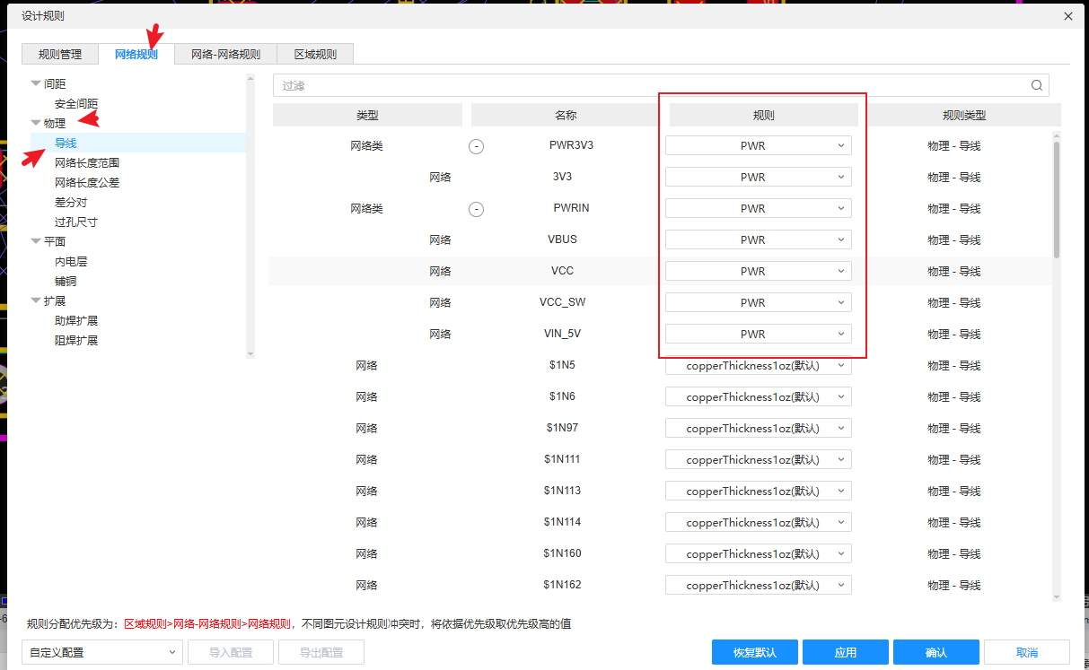Select 网络长度公差 in the rule tree
This screenshot has width=1089, height=670.
click(87, 182)
